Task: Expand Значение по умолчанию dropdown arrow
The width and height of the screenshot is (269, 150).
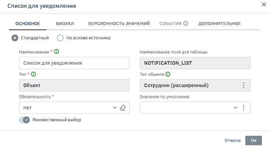Action: [x=236, y=108]
